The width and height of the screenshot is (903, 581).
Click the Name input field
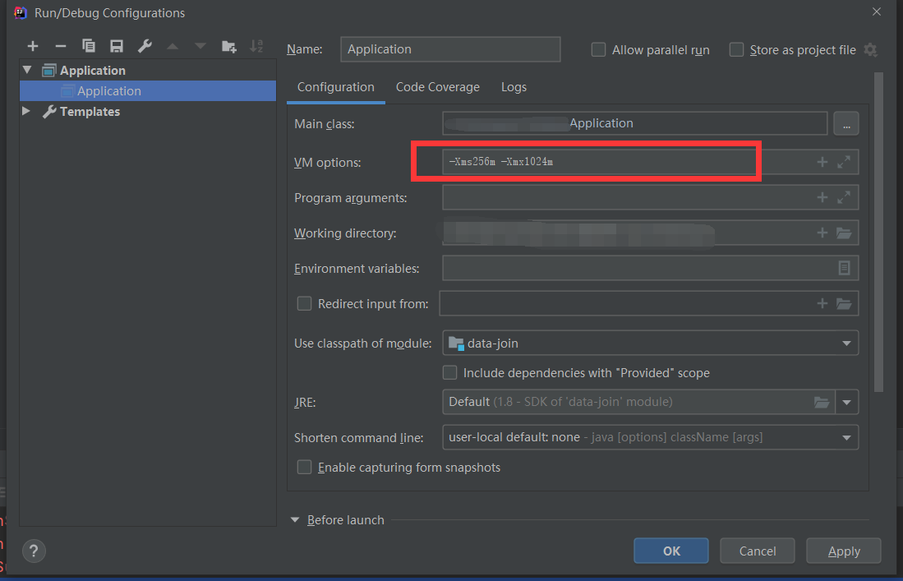click(450, 49)
